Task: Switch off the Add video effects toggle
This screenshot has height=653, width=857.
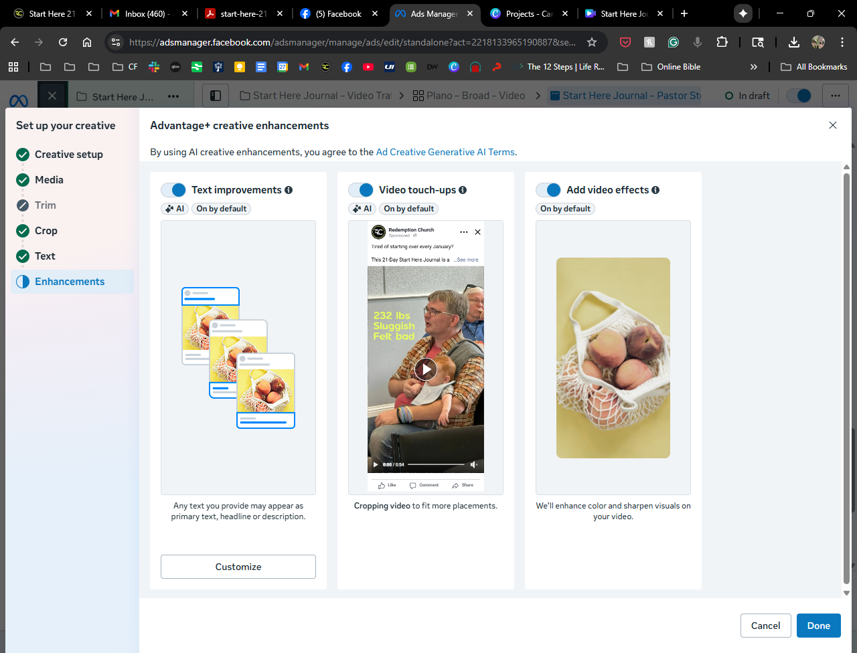Action: (548, 190)
